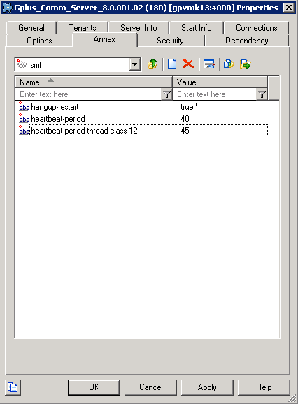Click the Name filter text field
298x404 pixels.
coord(88,94)
